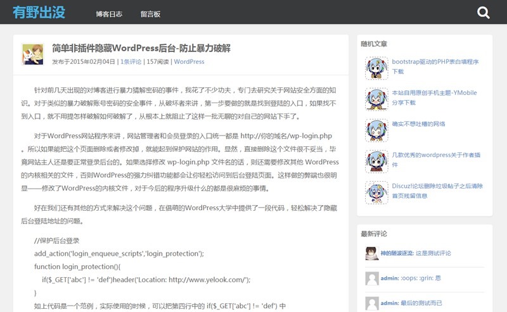
Task: Open the 博客日志 menu item
Action: (109, 14)
